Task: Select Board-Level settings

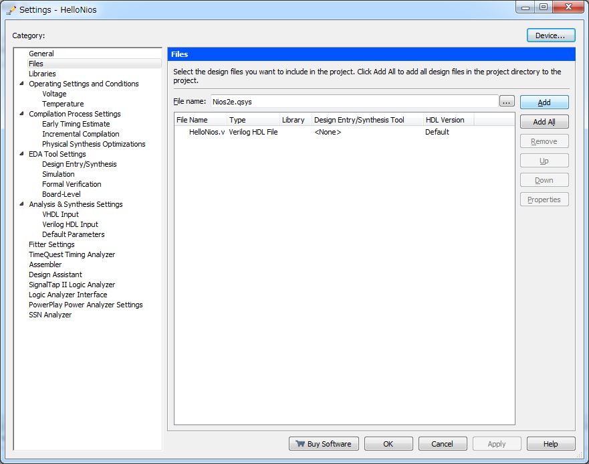Action: 62,194
